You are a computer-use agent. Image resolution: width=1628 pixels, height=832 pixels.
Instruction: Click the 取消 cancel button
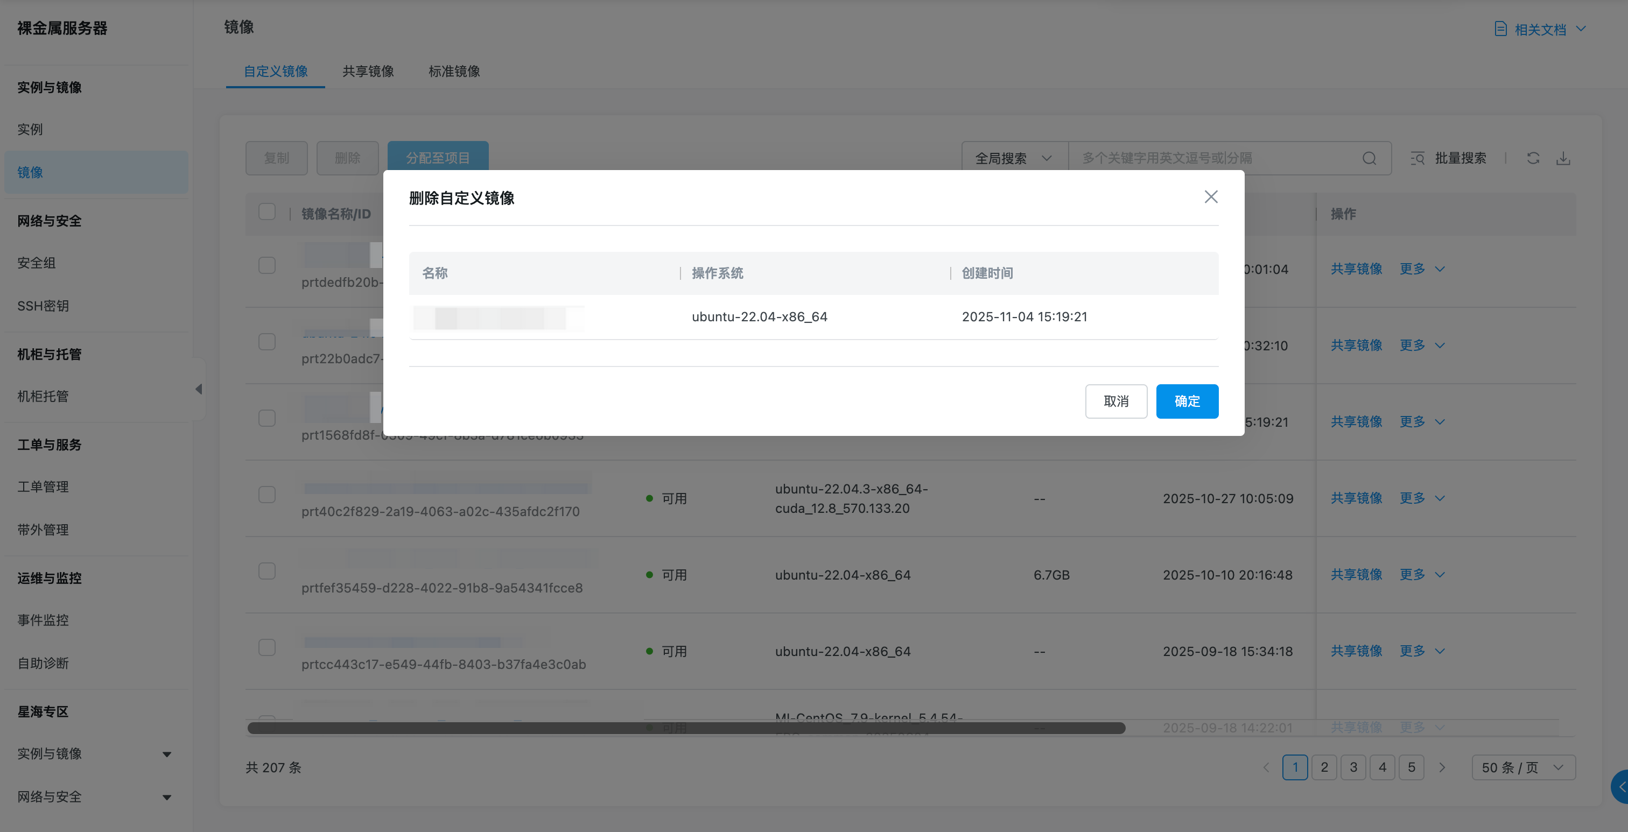[x=1115, y=401]
